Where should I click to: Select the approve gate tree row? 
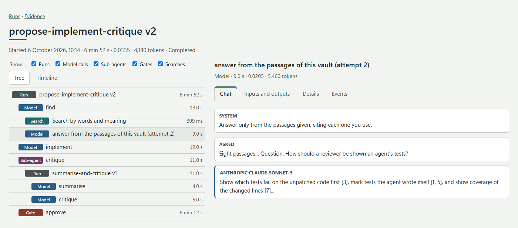pos(107,212)
